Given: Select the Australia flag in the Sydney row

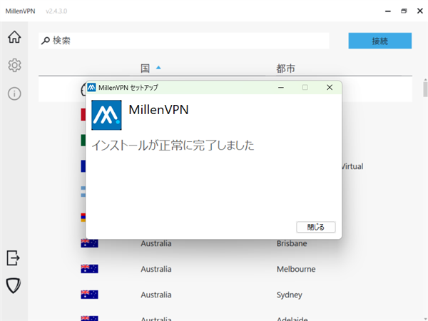Looking at the screenshot, I should pyautogui.click(x=89, y=295).
